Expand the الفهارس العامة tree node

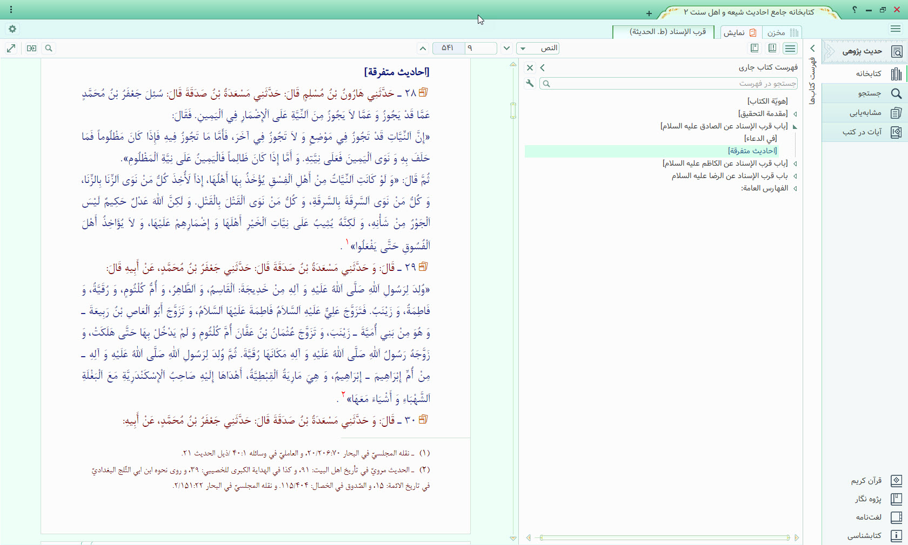pos(795,188)
